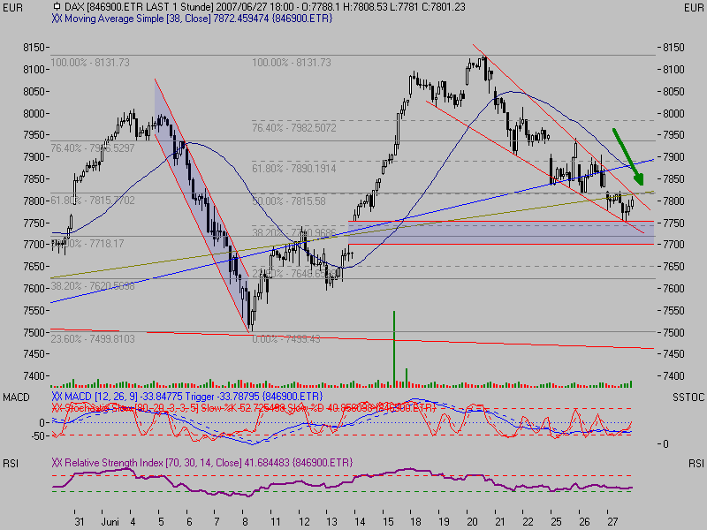This screenshot has width=707, height=530.
Task: Click the XX marker before Moving Average Simple
Action: coord(57,18)
